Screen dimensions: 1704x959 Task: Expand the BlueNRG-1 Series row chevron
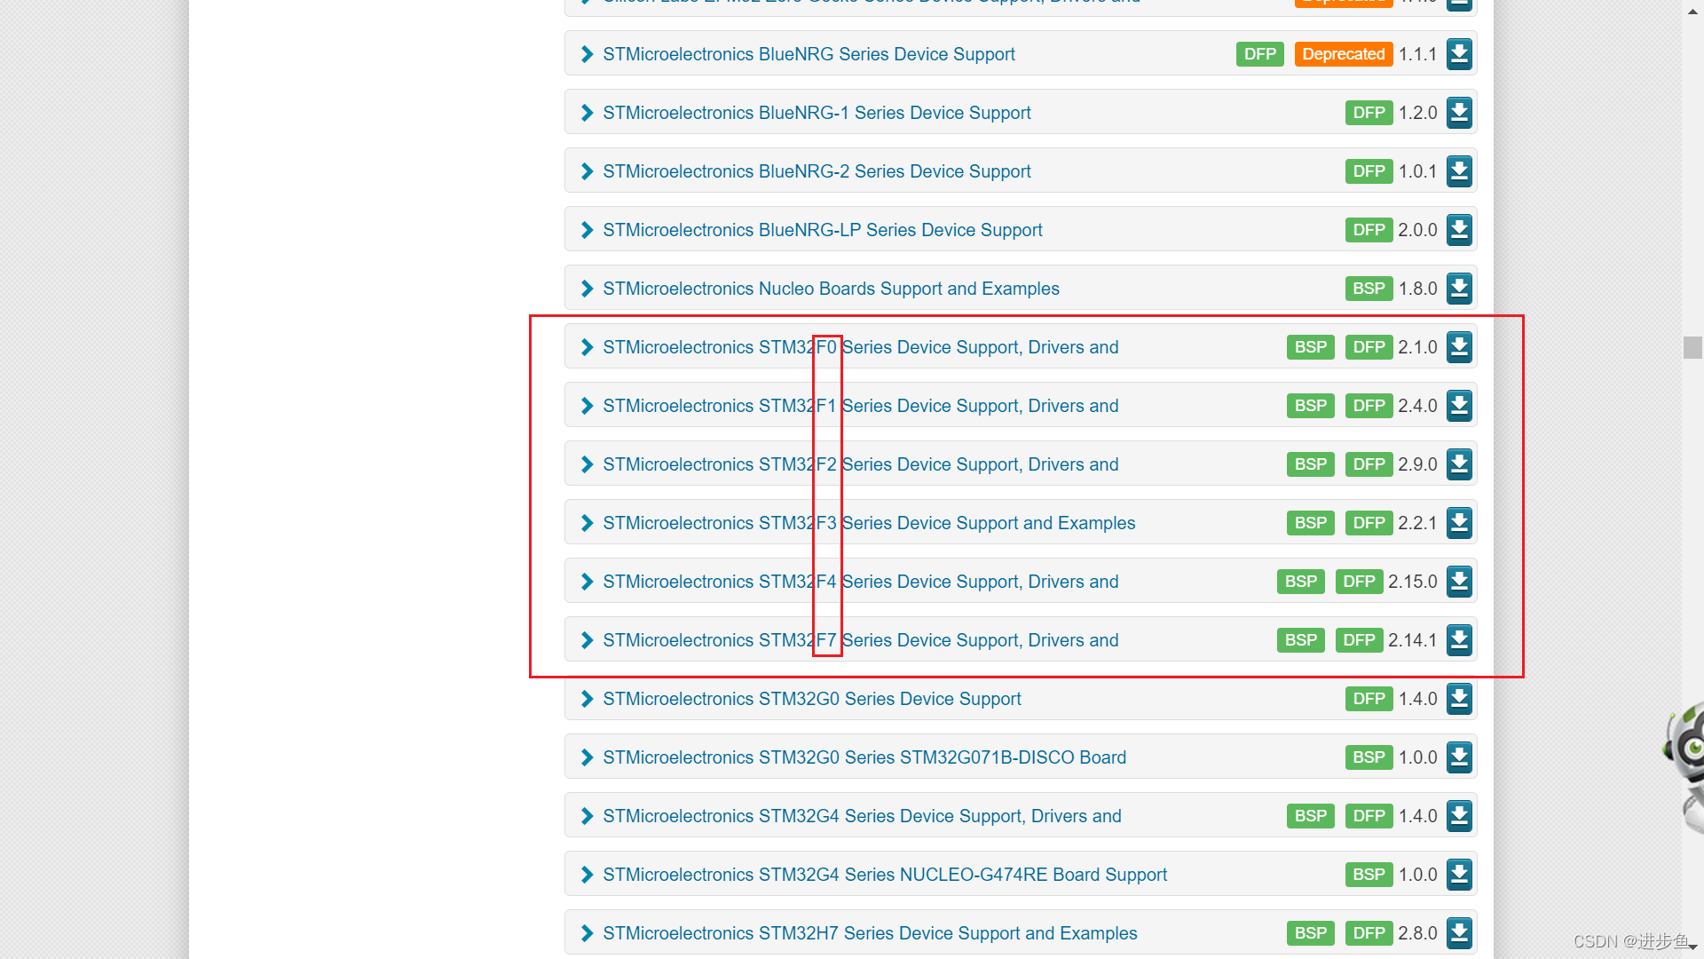(x=587, y=113)
